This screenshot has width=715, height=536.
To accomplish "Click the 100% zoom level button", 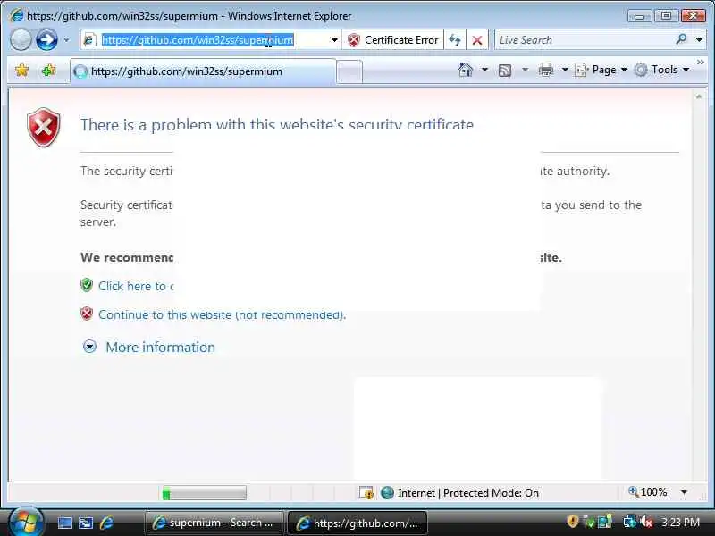I will 648,492.
